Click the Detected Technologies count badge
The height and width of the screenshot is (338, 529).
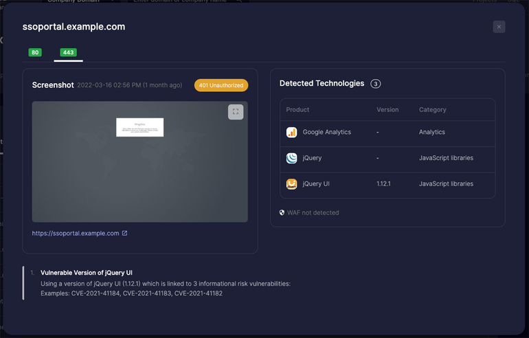[x=376, y=84]
